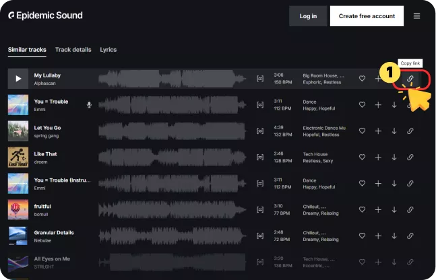Download the All Eyes on Me track
Screen dimensions: 436x280
[x=394, y=262]
